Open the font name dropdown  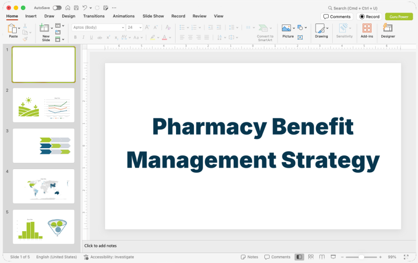(x=123, y=28)
